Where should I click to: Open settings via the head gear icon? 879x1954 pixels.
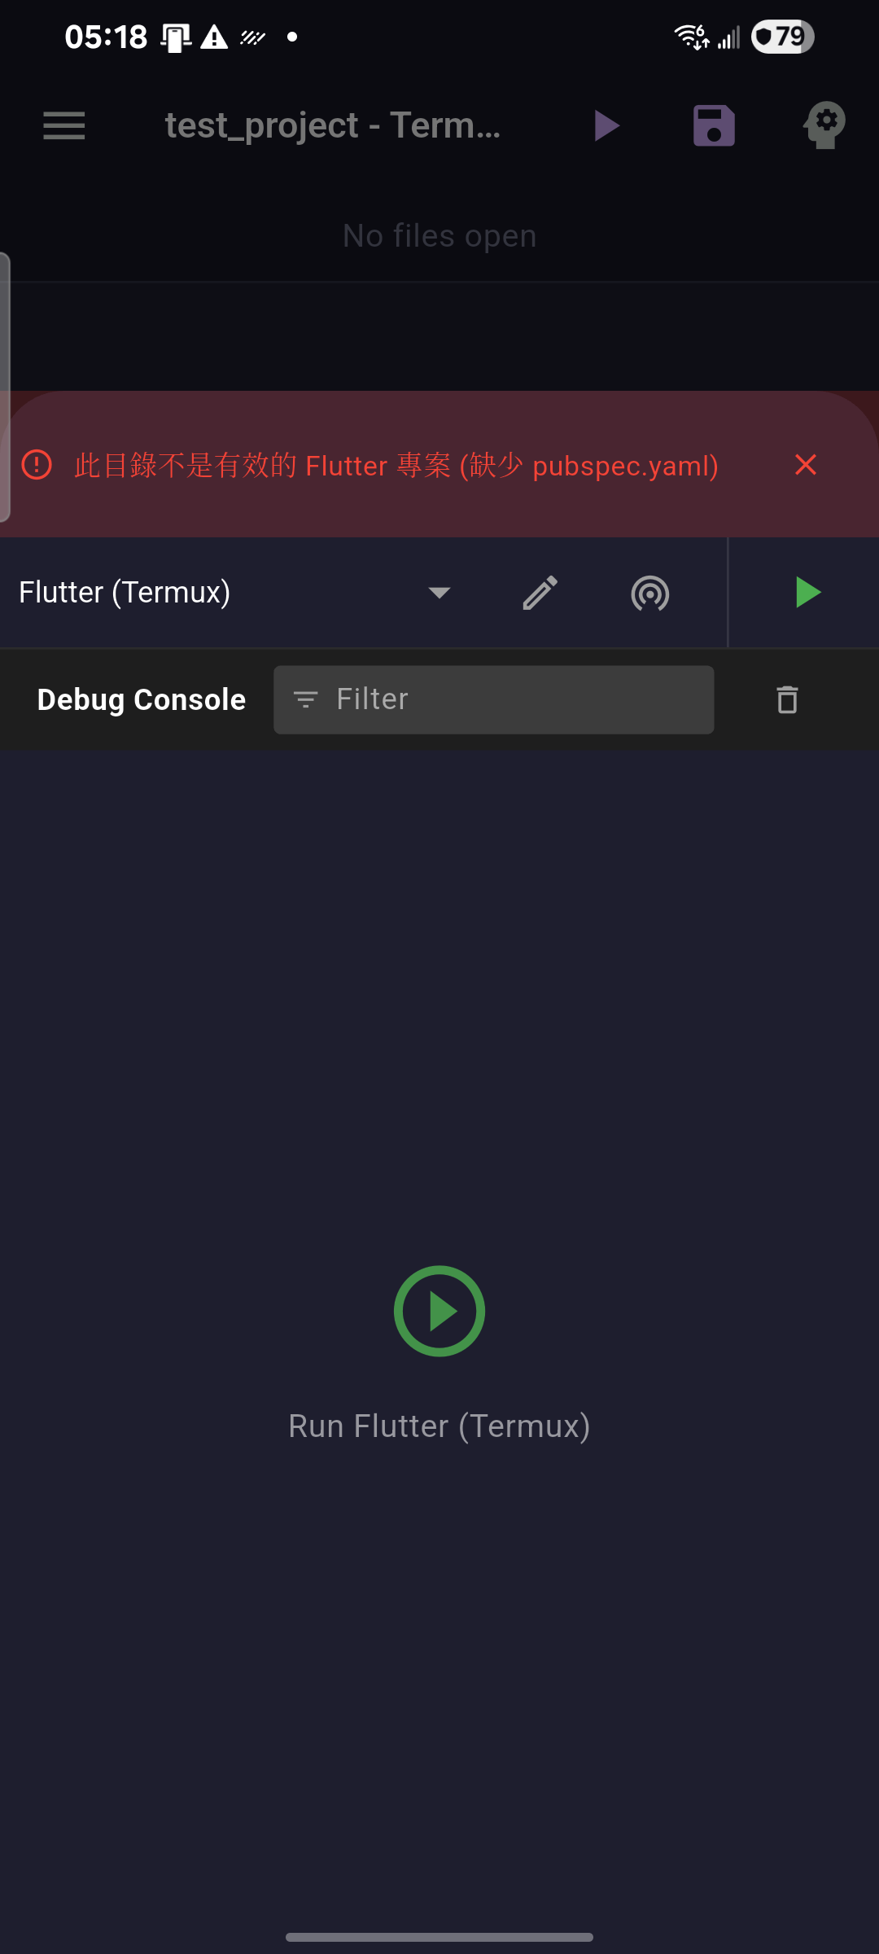824,125
